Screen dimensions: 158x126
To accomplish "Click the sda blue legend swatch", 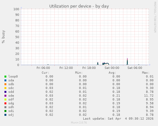I will click(5, 80).
